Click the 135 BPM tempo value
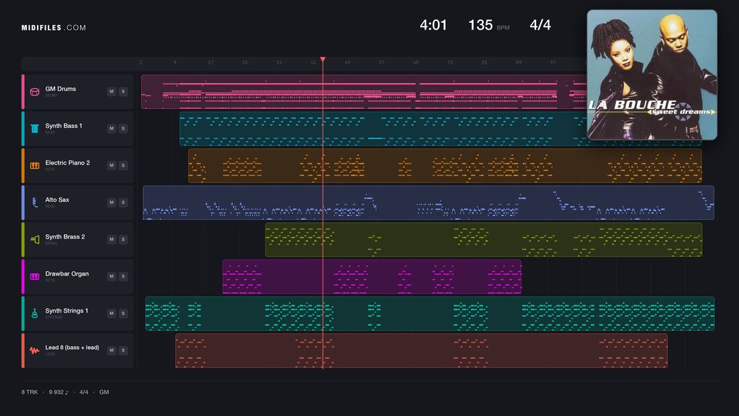739x416 pixels. click(x=480, y=25)
